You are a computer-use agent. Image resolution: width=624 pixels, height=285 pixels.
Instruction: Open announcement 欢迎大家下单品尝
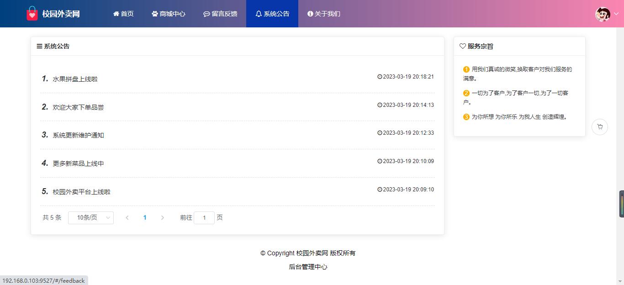(78, 107)
